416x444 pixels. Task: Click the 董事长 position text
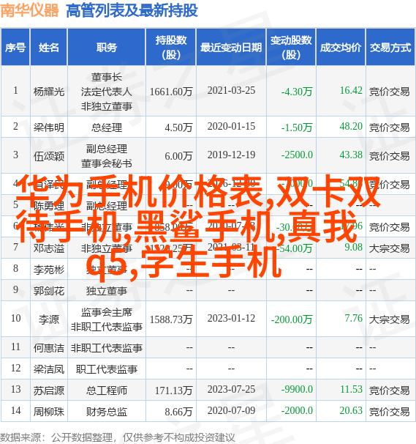(107, 77)
